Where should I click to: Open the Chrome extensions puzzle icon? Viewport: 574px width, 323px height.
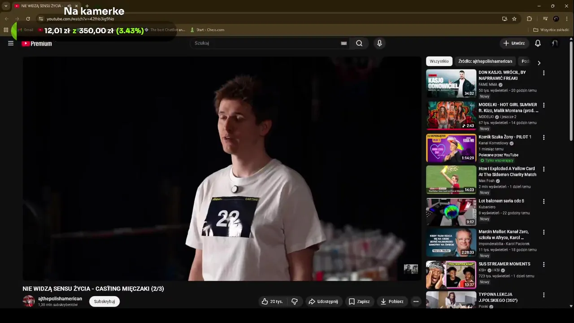click(x=529, y=19)
